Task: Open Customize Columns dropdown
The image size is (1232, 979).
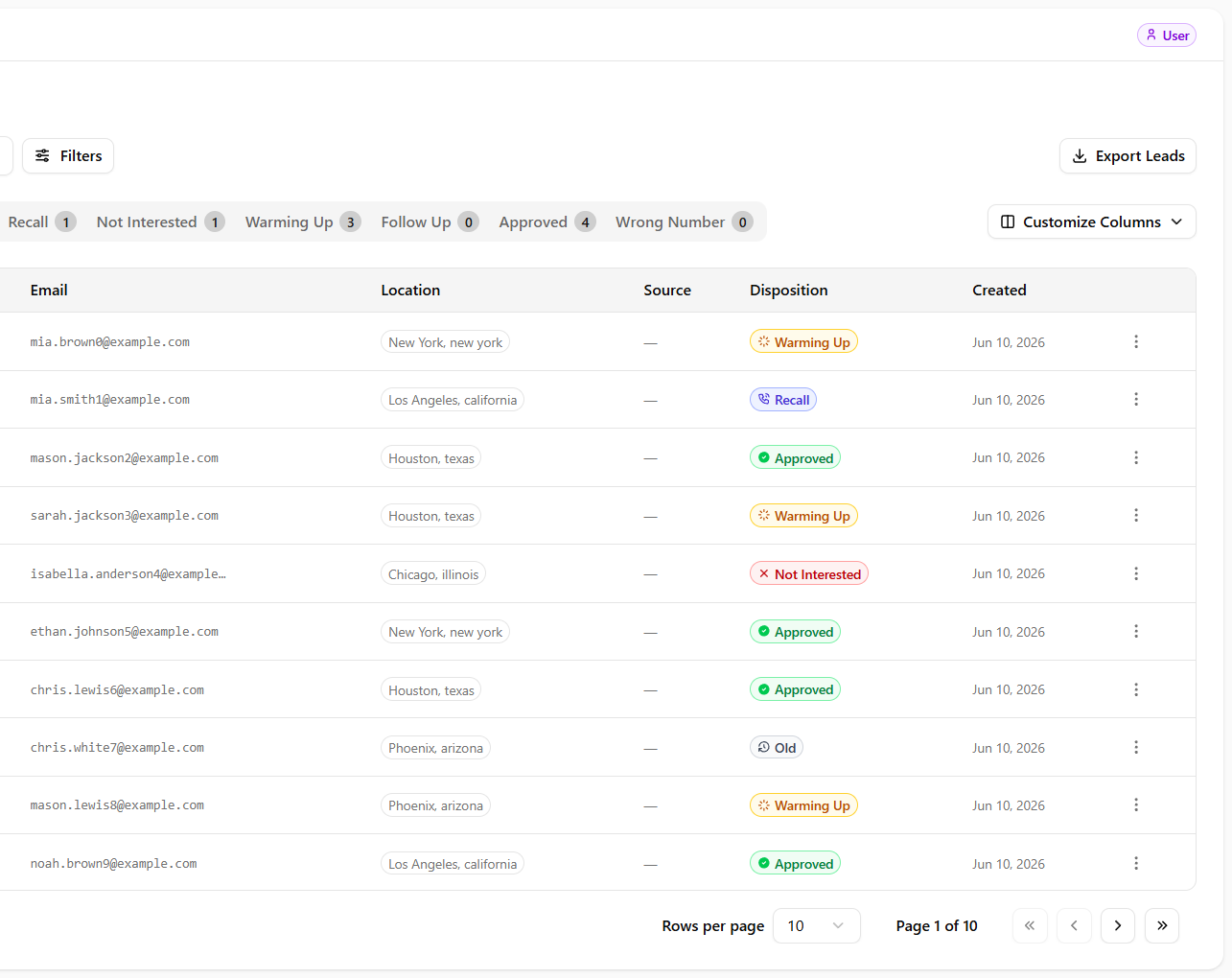Action: (x=1092, y=221)
